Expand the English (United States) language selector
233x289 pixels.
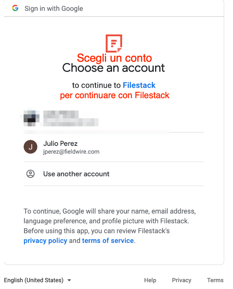tap(38, 280)
